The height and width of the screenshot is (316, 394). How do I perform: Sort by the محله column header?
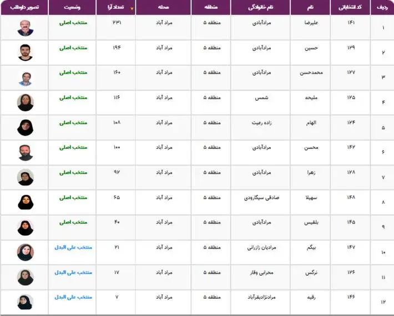tap(163, 7)
